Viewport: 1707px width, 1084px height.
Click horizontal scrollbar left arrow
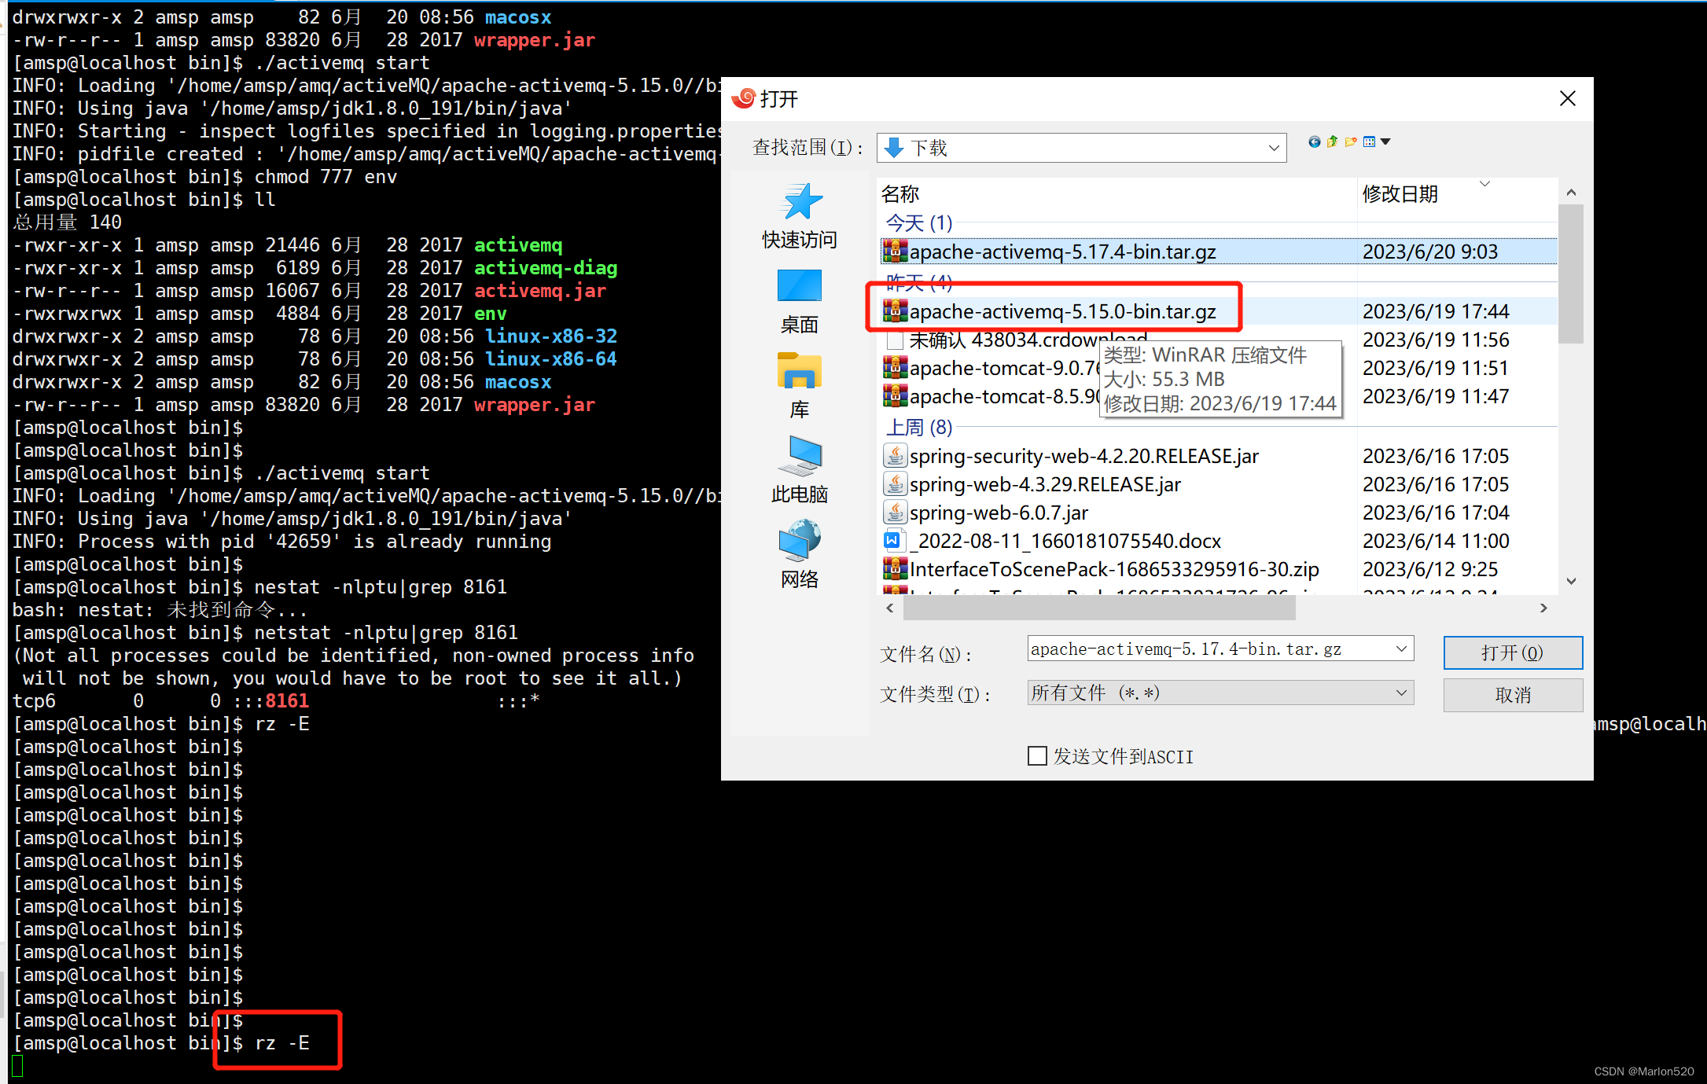click(x=890, y=608)
